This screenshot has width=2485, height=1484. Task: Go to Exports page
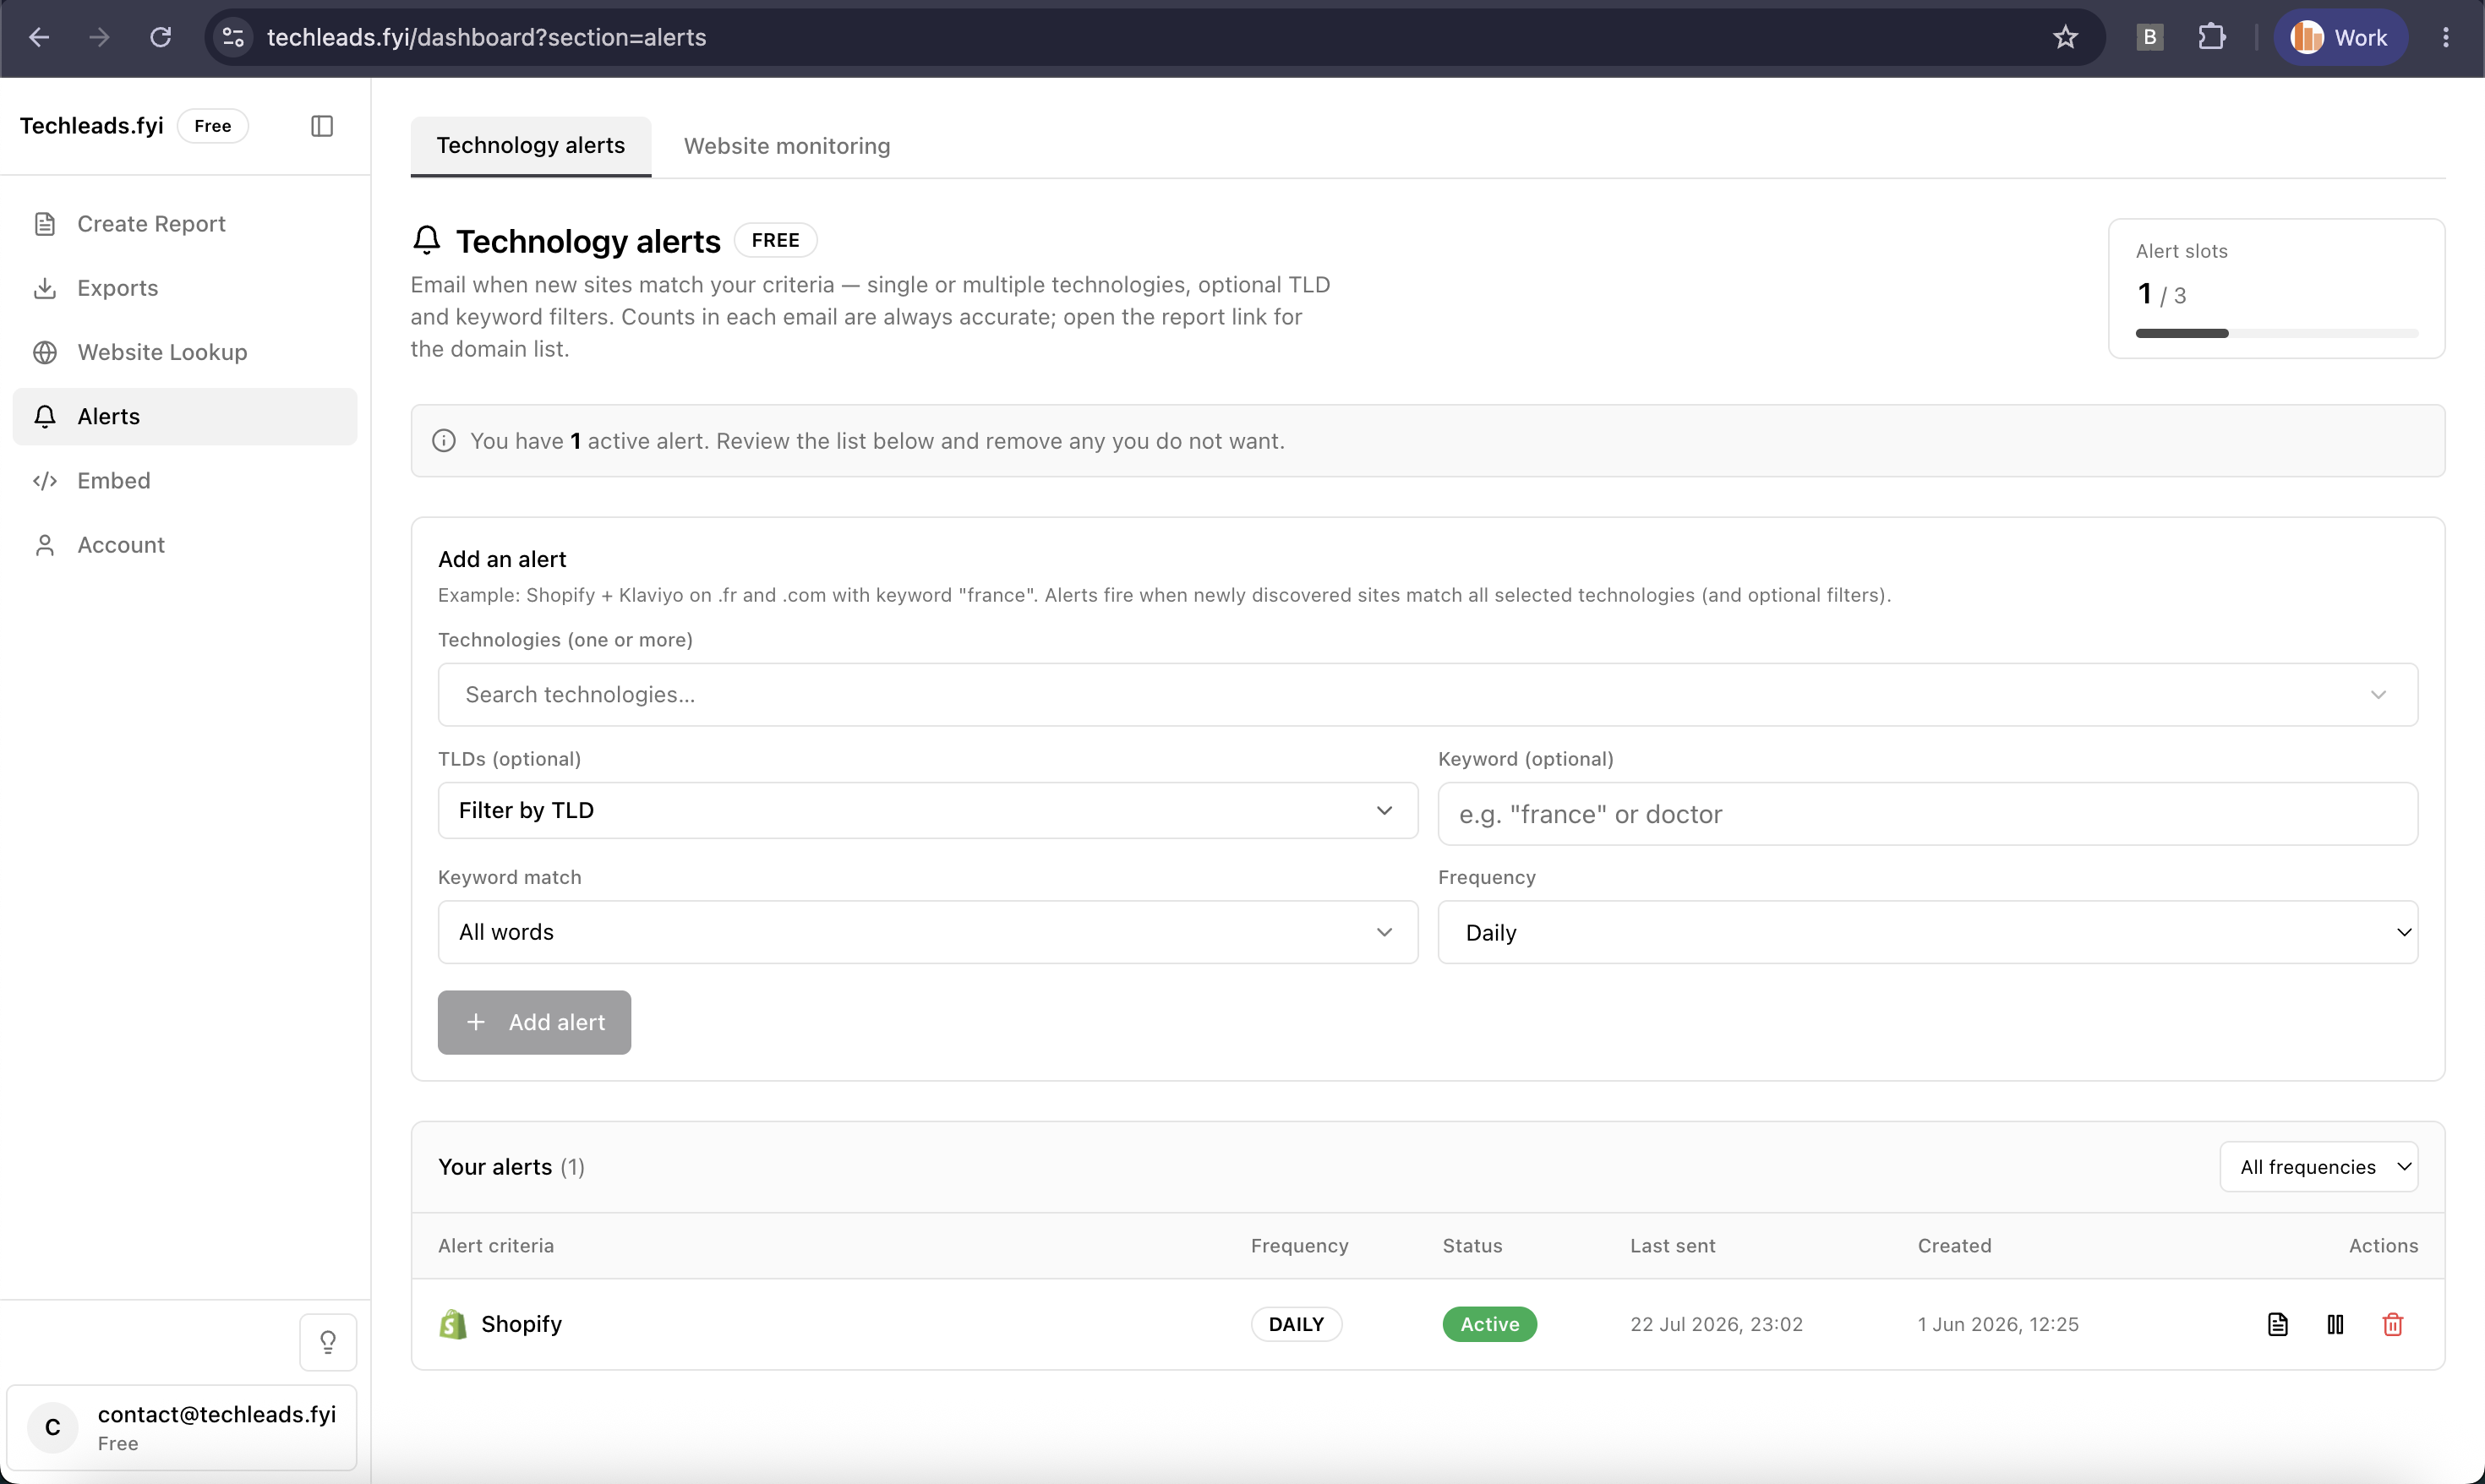[184, 288]
